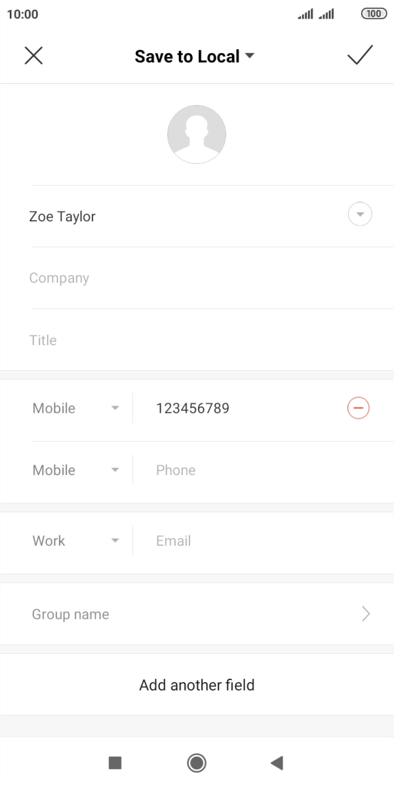394x789 pixels.
Task: Open Save to Local account dropdown
Action: [195, 56]
